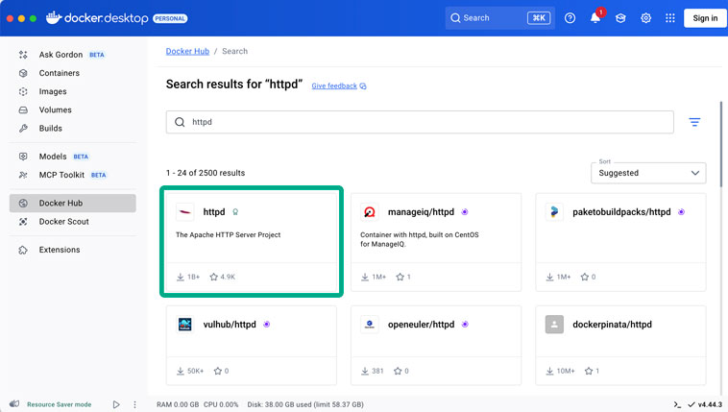Viewport: 728px width, 412px height.
Task: Open the search filters icon
Action: point(694,122)
